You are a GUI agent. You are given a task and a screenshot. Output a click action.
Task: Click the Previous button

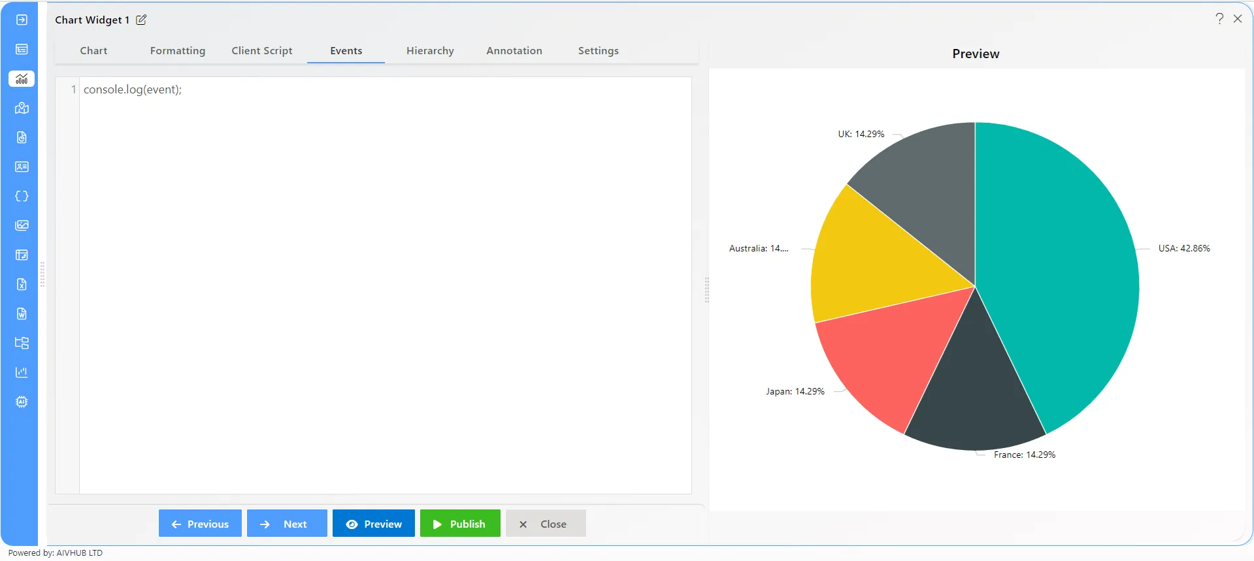(x=200, y=524)
